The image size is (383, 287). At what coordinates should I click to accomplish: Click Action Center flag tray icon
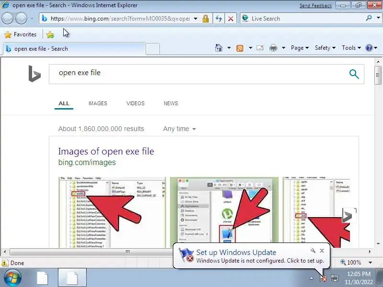[323, 278]
